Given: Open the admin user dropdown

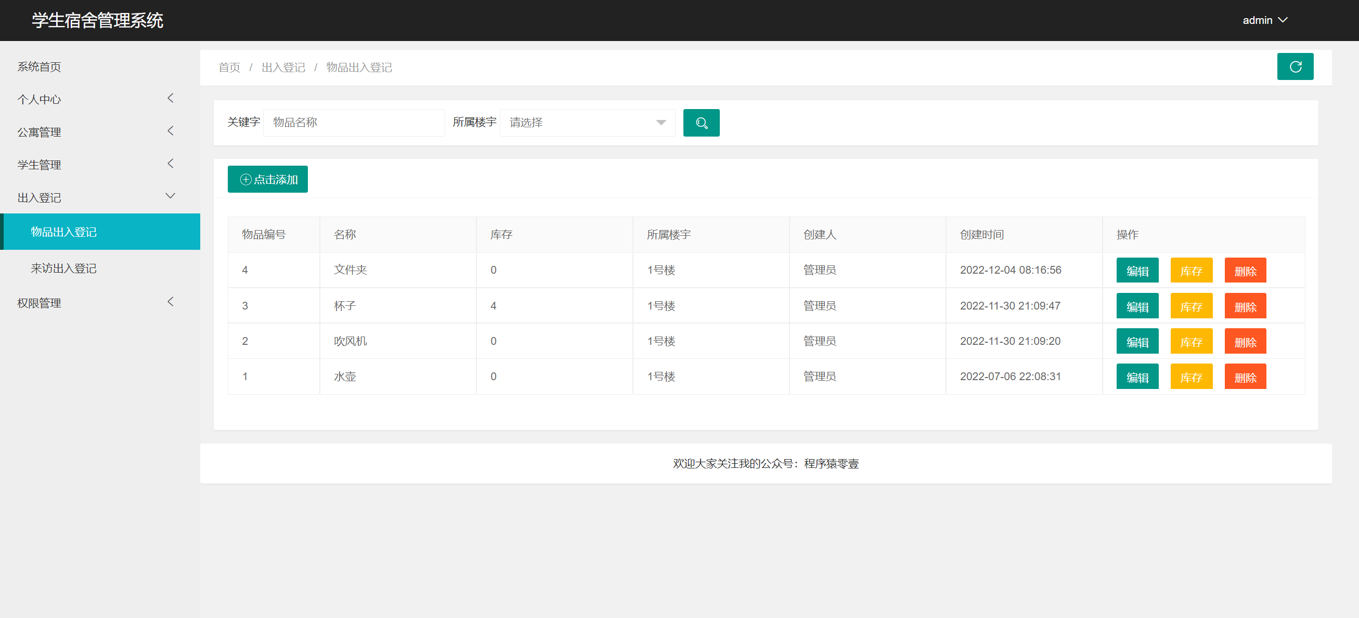Looking at the screenshot, I should 1264,20.
